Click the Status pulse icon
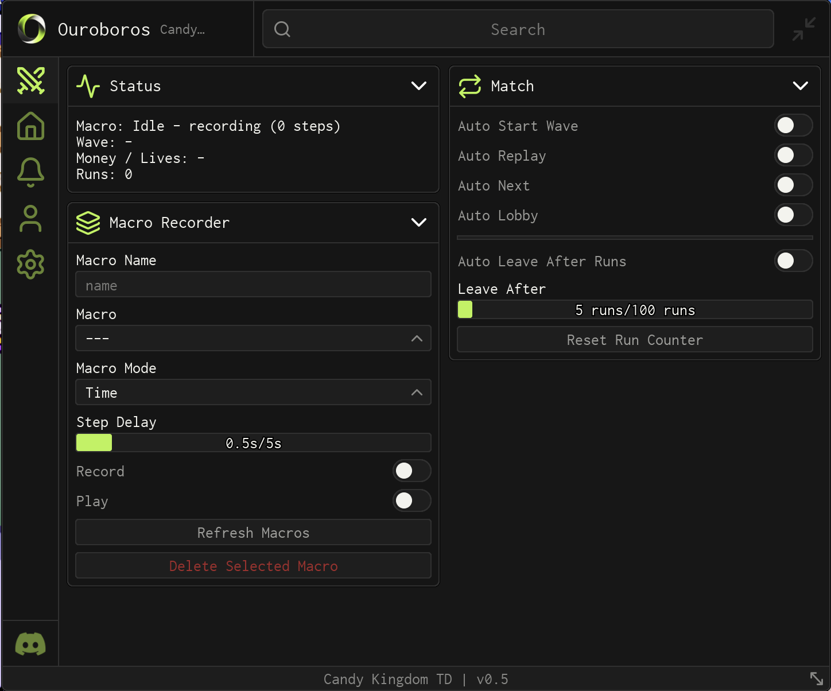The width and height of the screenshot is (831, 691). pos(88,86)
